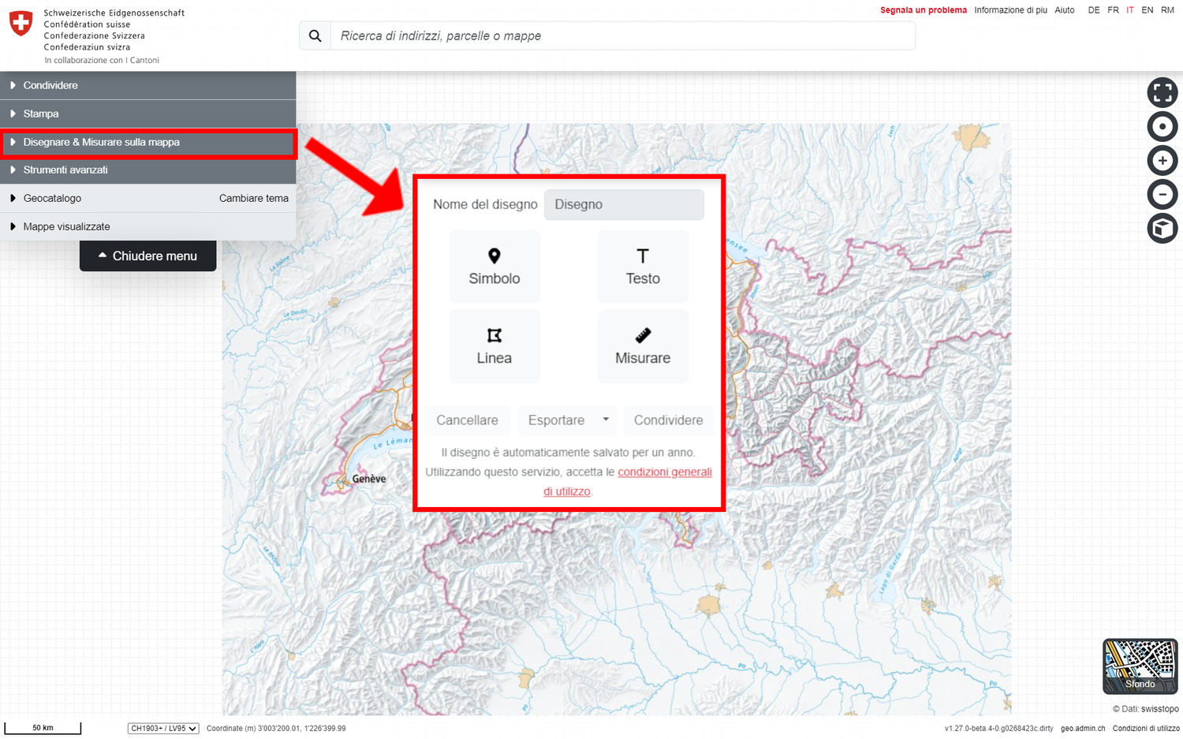Choose the Testo text tool
The image size is (1183, 739).
(643, 267)
